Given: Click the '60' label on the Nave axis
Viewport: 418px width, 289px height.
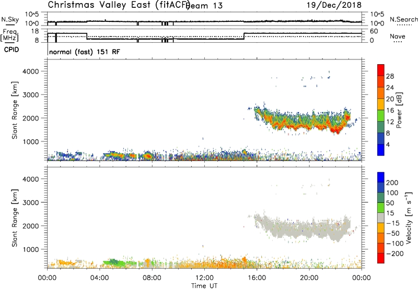Looking at the screenshot, I should coord(374,31).
